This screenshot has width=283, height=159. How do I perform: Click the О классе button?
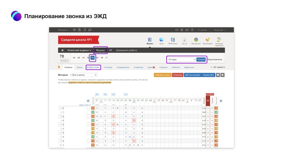pos(64,61)
